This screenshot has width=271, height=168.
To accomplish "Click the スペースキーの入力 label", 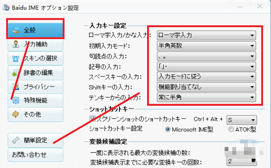I will [115, 77].
